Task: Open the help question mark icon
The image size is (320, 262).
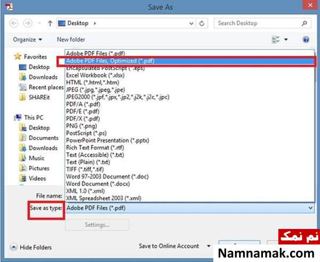Action: [x=306, y=39]
